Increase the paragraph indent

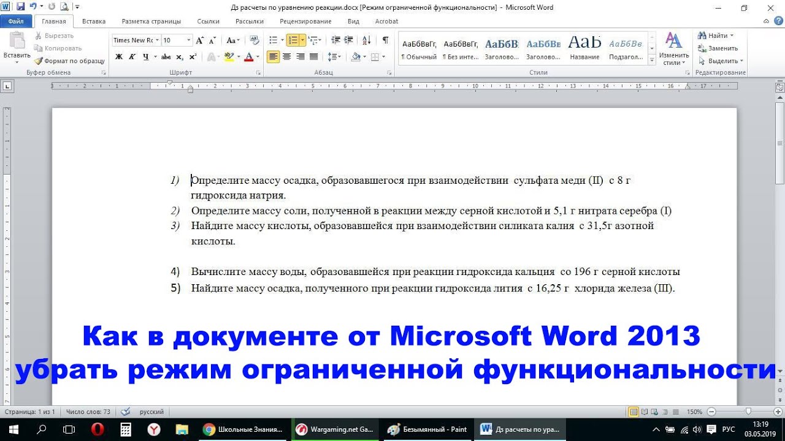(x=348, y=40)
